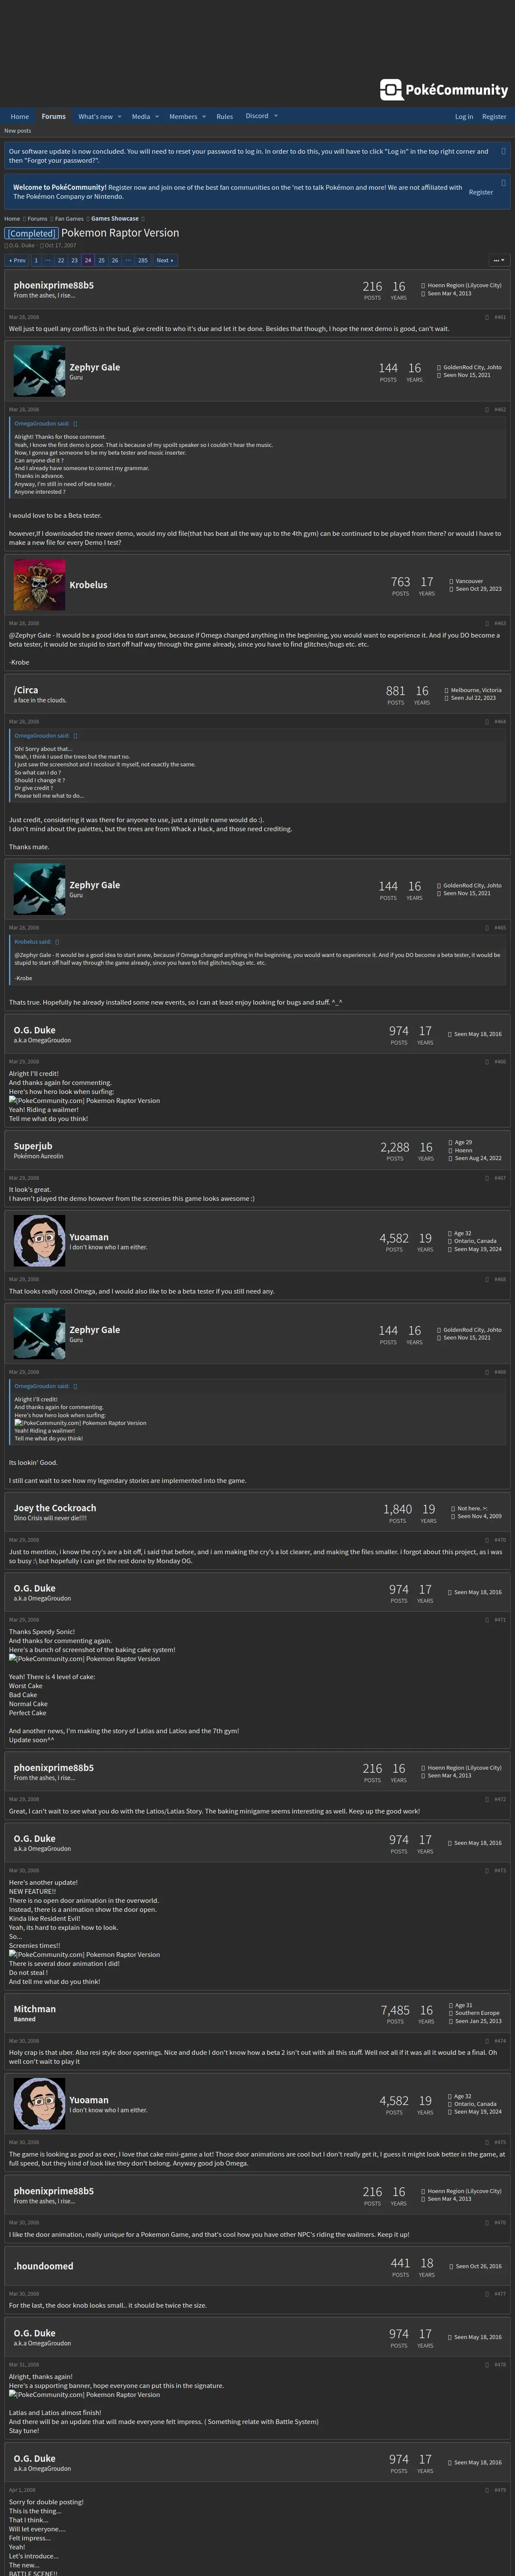Click share icon on post #461
Viewport: 515px width, 2576px height.
(x=487, y=317)
